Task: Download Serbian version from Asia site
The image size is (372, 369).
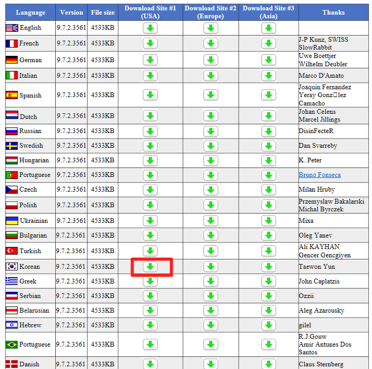Action: pyautogui.click(x=269, y=296)
